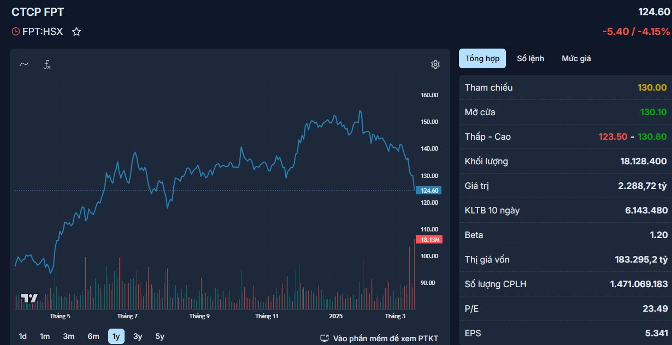This screenshot has width=672, height=345.
Task: Click the 124.60 current price label on axis
Action: (x=428, y=191)
